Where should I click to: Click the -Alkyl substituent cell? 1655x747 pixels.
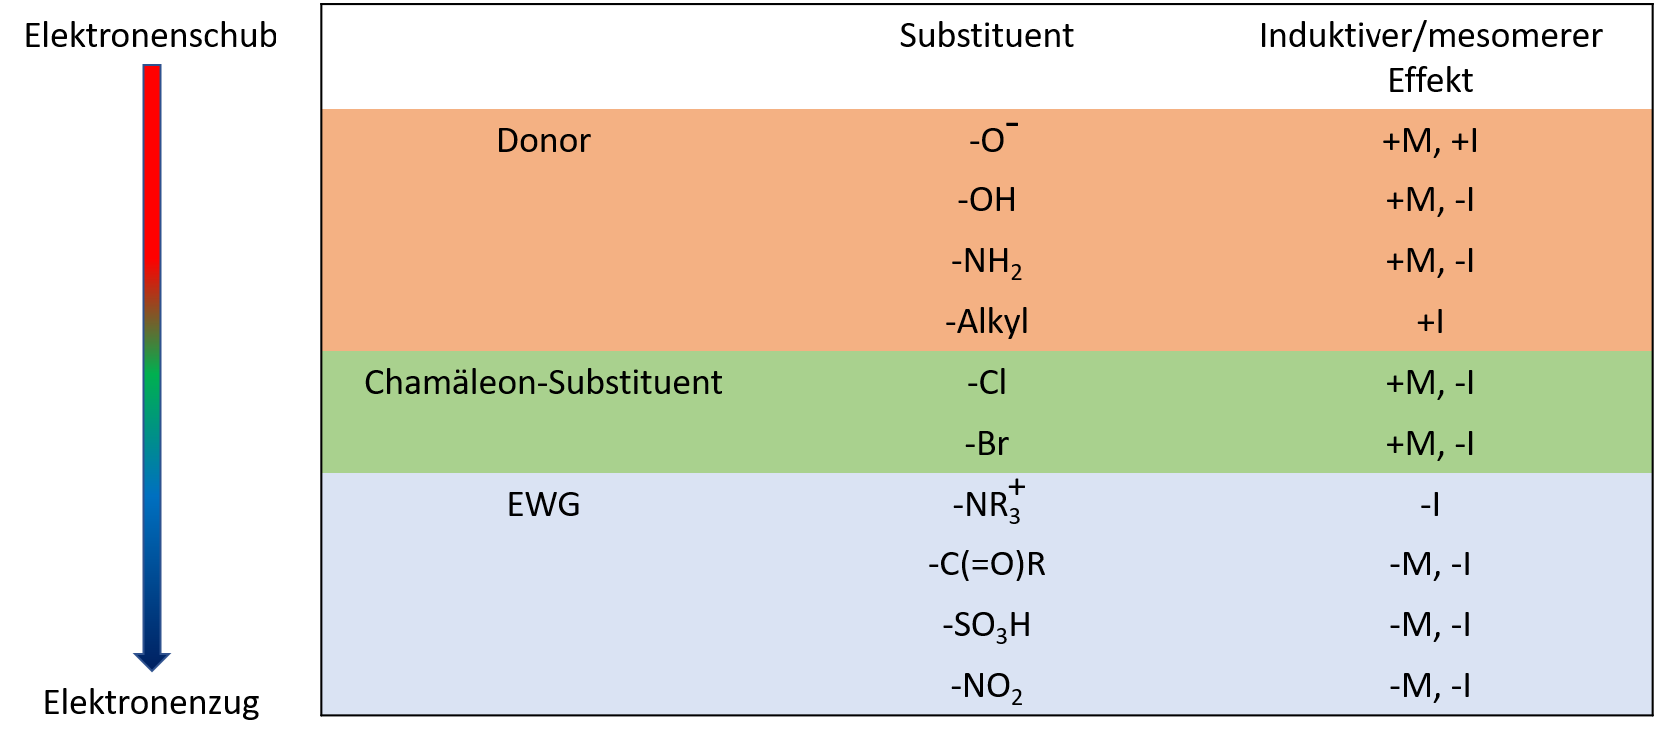click(x=986, y=322)
